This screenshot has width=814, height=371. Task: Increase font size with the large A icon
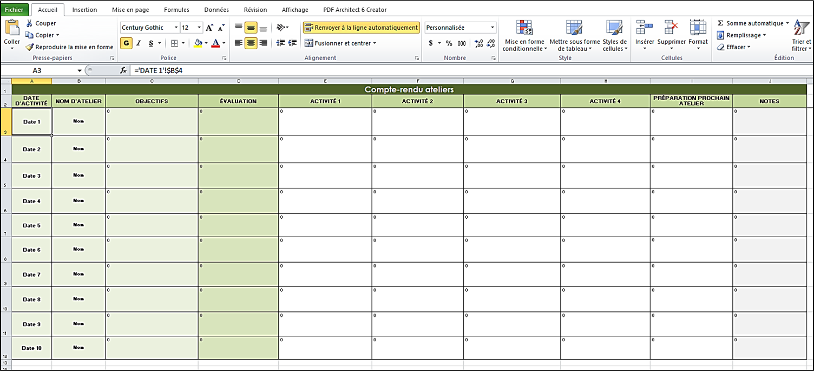pyautogui.click(x=209, y=28)
